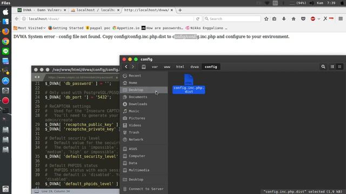The image size is (346, 194).
Task: Navigate to dvwa path segment
Action: click(195, 67)
